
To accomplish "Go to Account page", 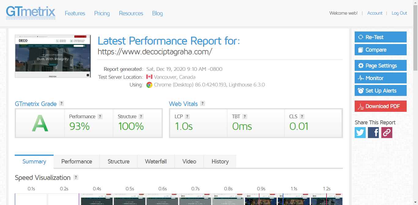I will pyautogui.click(x=375, y=13).
